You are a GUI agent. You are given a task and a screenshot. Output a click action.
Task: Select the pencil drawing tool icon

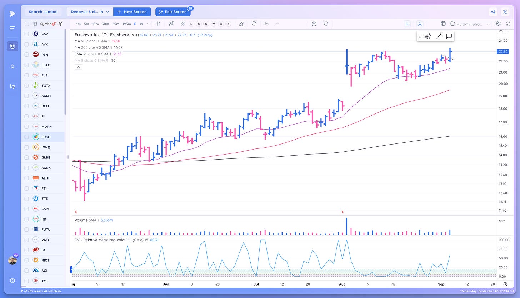click(x=241, y=24)
